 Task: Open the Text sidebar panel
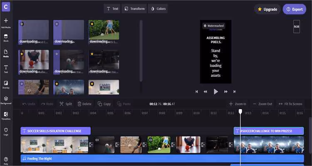6,69
